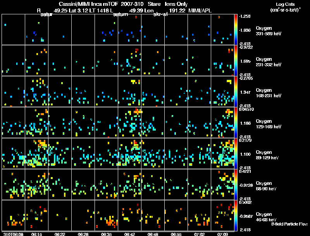
Task: Click the colorbar beside Oxygen 129-169 keV
Action: [236, 122]
